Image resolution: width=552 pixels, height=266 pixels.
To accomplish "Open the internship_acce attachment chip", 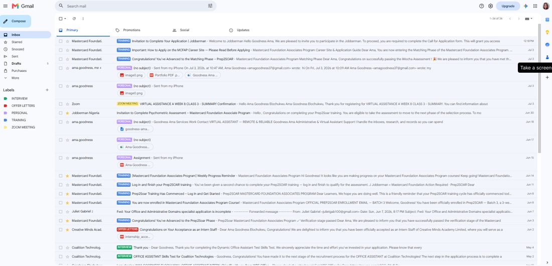I will 135,237.
